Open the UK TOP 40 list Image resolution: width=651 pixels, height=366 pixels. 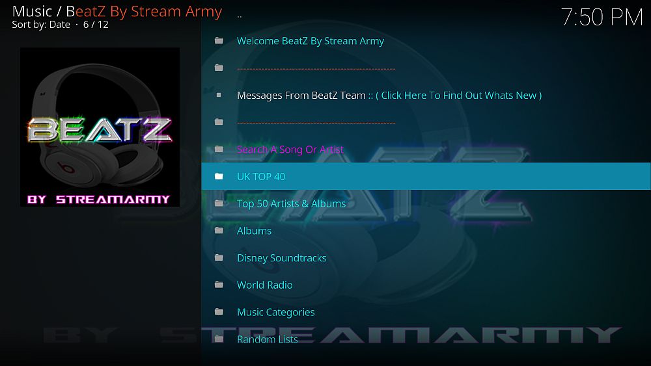[x=426, y=176]
